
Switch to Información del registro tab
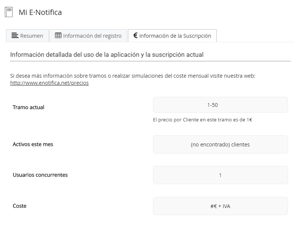click(88, 36)
